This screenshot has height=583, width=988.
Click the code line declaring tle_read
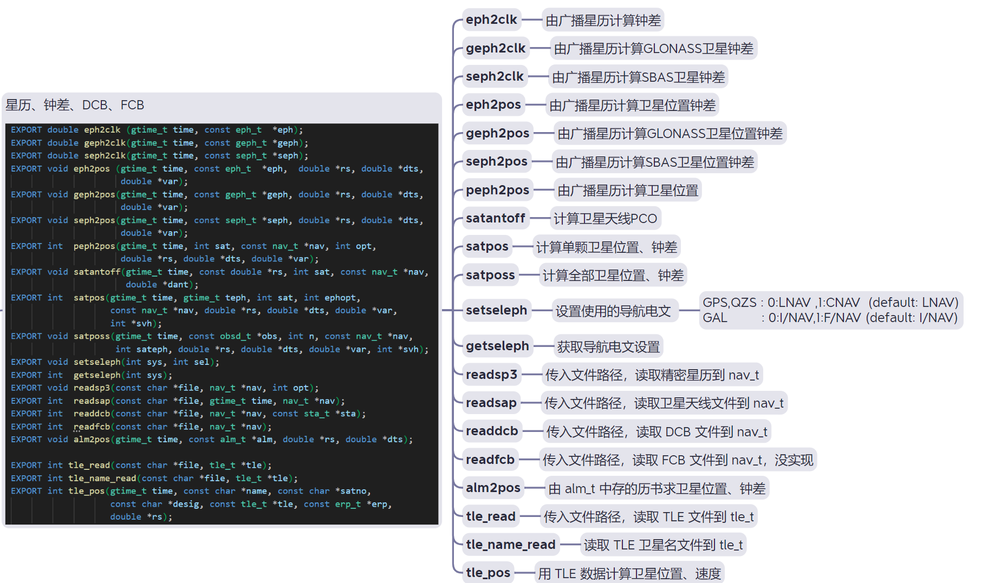coord(141,466)
